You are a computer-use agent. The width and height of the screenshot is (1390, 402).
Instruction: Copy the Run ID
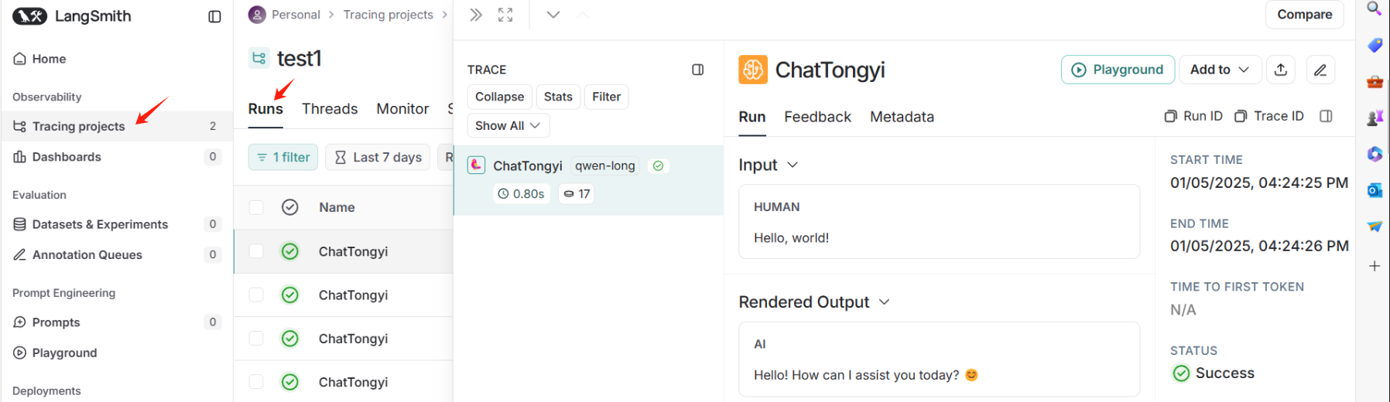point(1193,116)
